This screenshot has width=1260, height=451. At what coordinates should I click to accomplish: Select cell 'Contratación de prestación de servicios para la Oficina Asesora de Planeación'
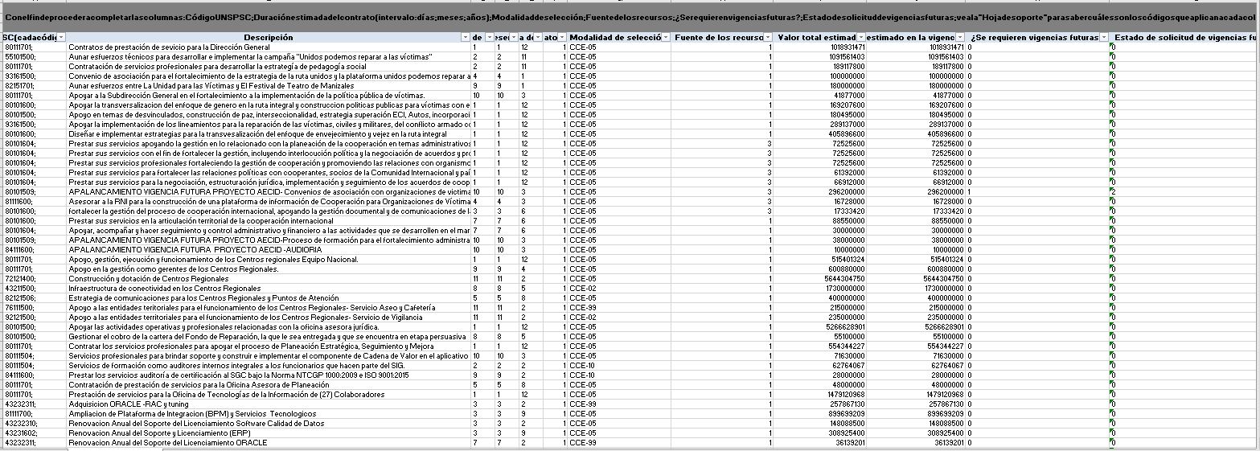(269, 385)
